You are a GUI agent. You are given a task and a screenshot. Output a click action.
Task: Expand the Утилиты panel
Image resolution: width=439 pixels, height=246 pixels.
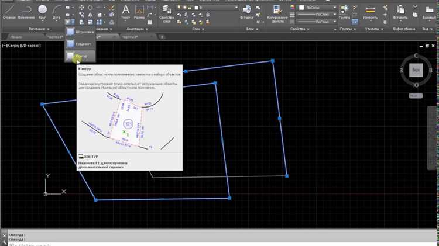click(x=374, y=29)
